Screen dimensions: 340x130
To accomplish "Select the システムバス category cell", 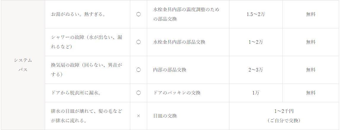I will point(23,65).
